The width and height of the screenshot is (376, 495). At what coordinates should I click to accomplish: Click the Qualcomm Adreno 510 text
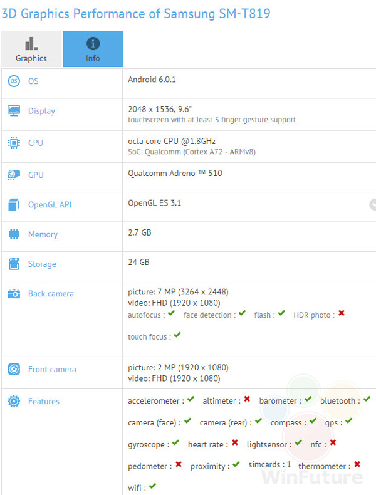coord(175,173)
